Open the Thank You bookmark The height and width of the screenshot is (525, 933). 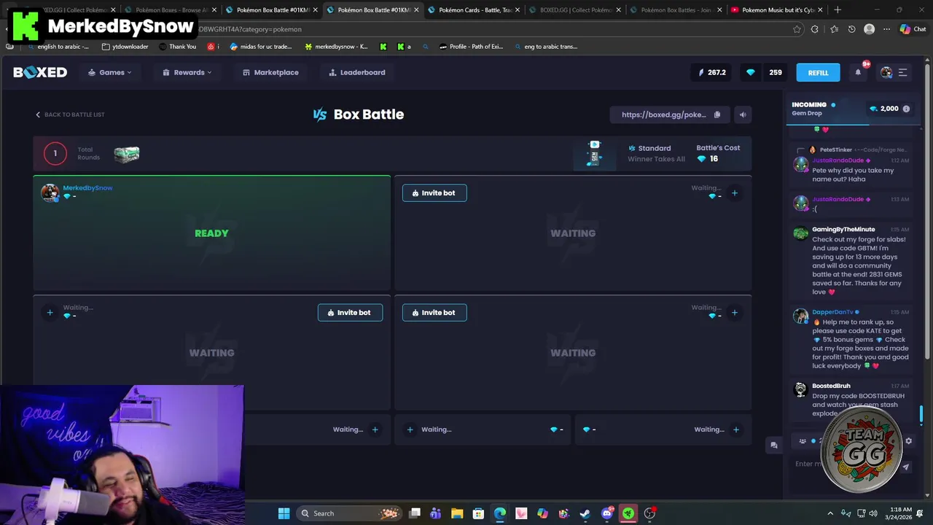[177, 47]
